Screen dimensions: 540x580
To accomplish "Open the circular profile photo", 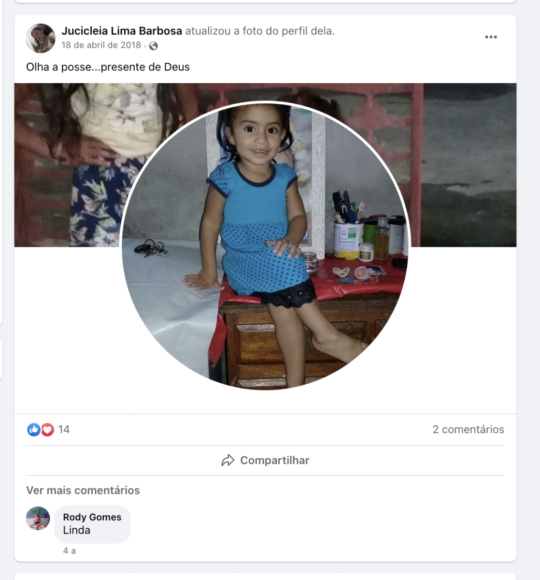I will click(x=265, y=246).
